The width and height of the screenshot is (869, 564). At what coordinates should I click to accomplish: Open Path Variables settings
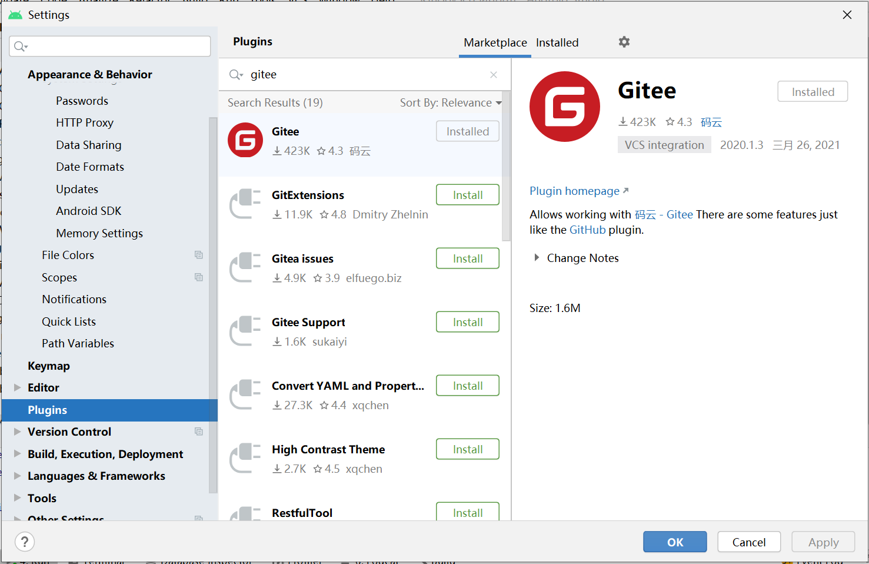pyautogui.click(x=78, y=343)
